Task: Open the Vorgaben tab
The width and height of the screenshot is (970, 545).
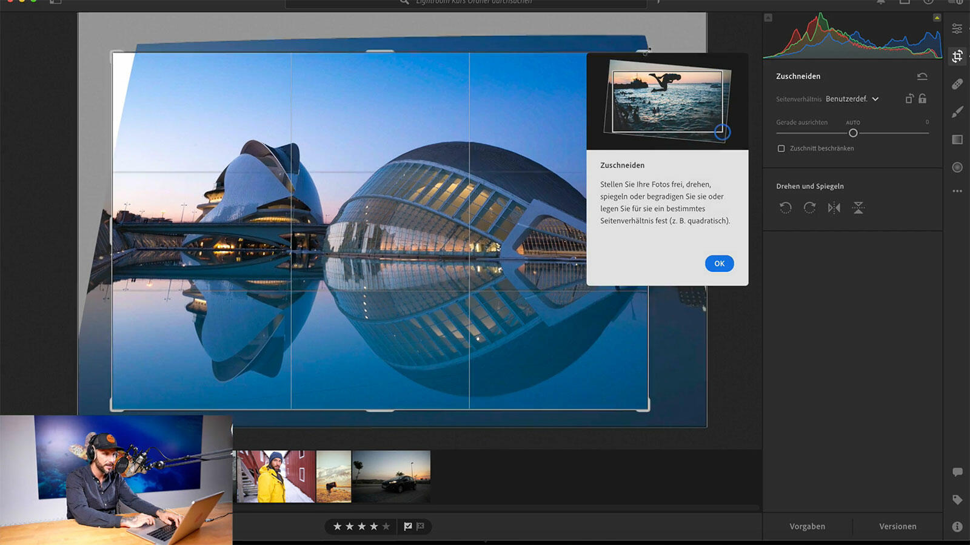Action: click(807, 526)
